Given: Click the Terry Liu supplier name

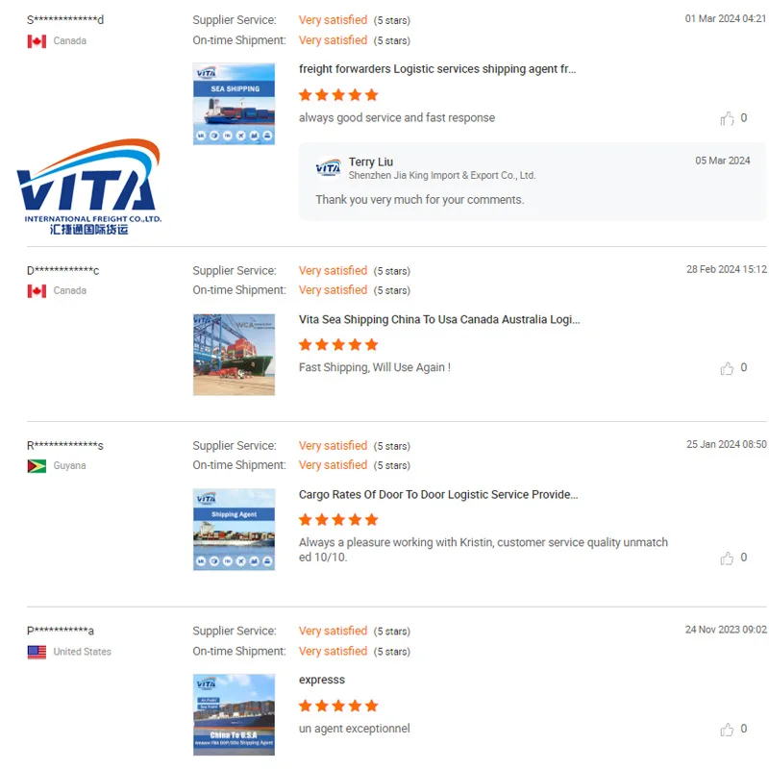Looking at the screenshot, I should [x=371, y=161].
